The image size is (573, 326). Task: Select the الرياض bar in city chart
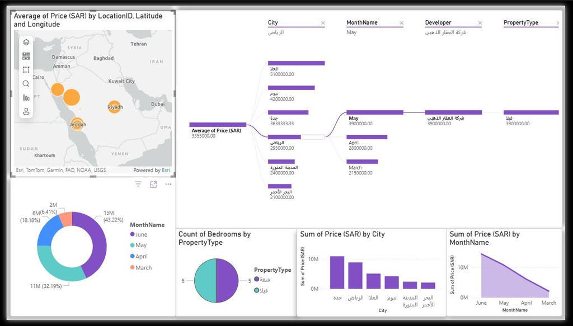[355, 276]
